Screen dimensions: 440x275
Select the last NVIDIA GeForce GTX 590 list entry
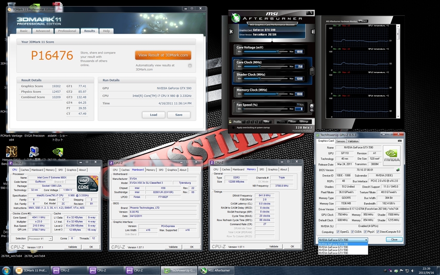[x=343, y=253]
